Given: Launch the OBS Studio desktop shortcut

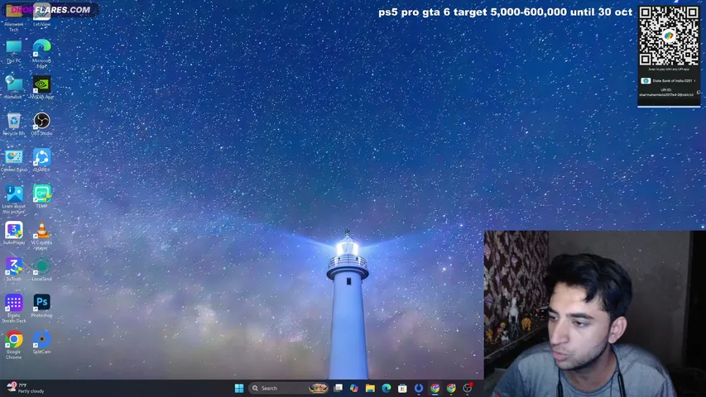Looking at the screenshot, I should 41,124.
